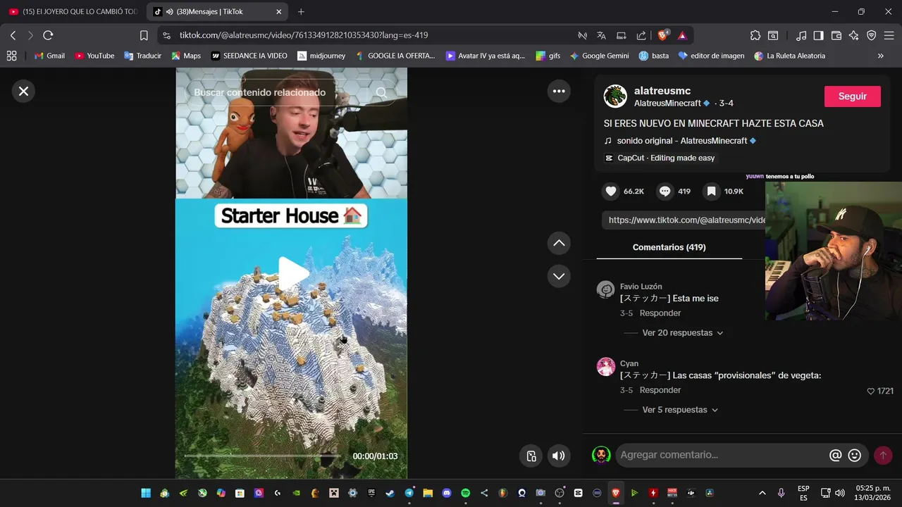Click the tiktok.com address bar URL
902x507 pixels.
pos(304,35)
